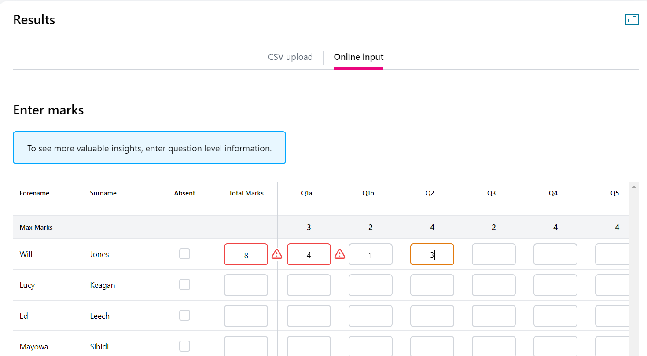Click warning icon next to Total Marks
647x356 pixels.
[x=276, y=254]
